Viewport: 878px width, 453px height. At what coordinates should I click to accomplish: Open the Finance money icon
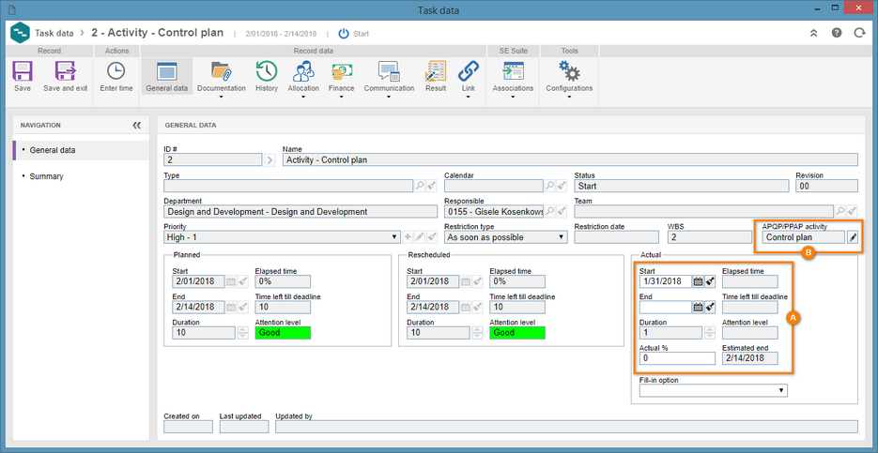click(x=341, y=71)
